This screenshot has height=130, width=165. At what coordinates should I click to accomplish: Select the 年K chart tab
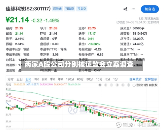pyautogui.click(x=60, y=79)
